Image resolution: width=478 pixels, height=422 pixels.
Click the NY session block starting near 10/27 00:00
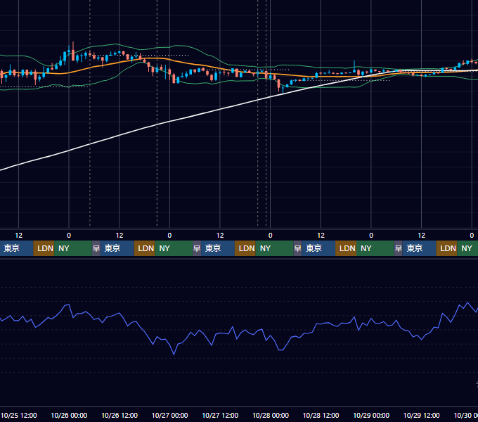(x=174, y=248)
